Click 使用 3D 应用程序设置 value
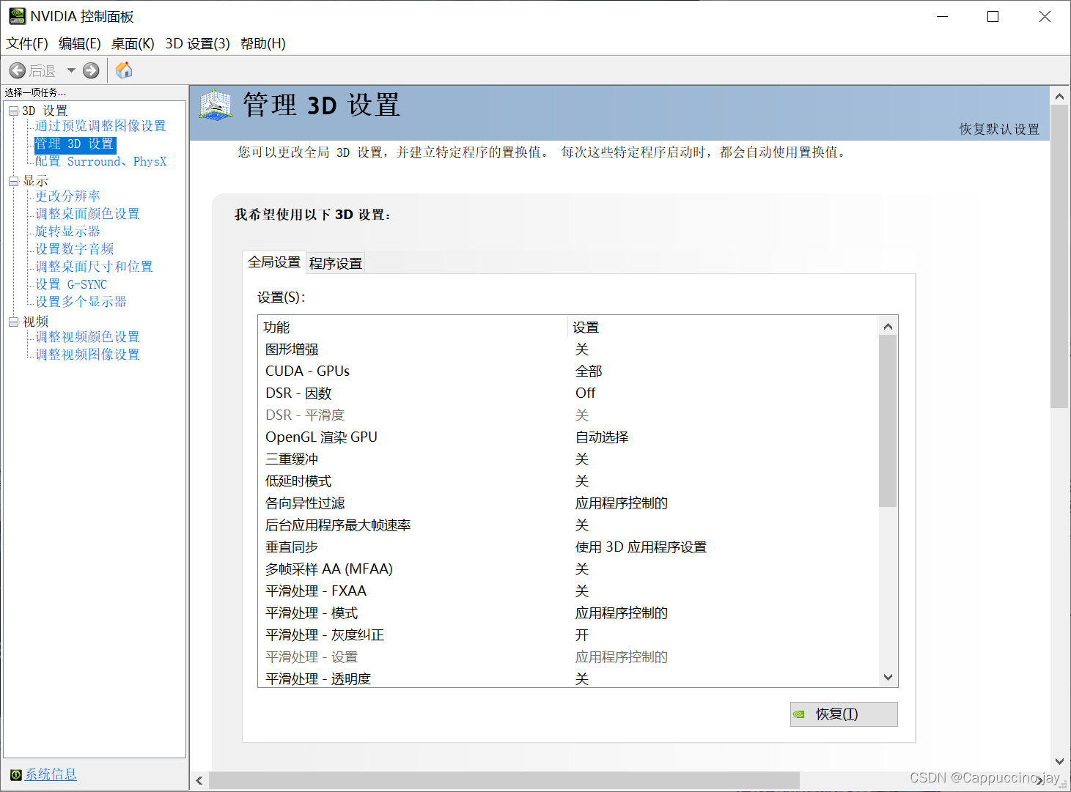Image resolution: width=1071 pixels, height=792 pixels. pyautogui.click(x=641, y=547)
